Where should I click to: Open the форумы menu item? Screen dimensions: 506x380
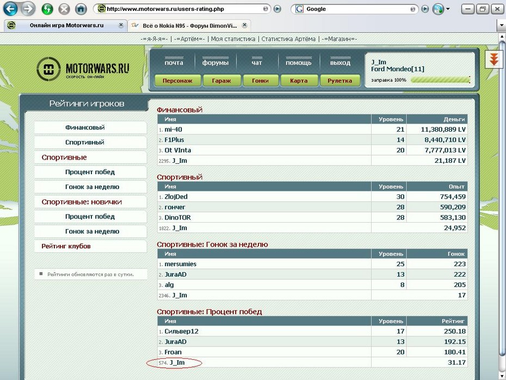(x=215, y=62)
